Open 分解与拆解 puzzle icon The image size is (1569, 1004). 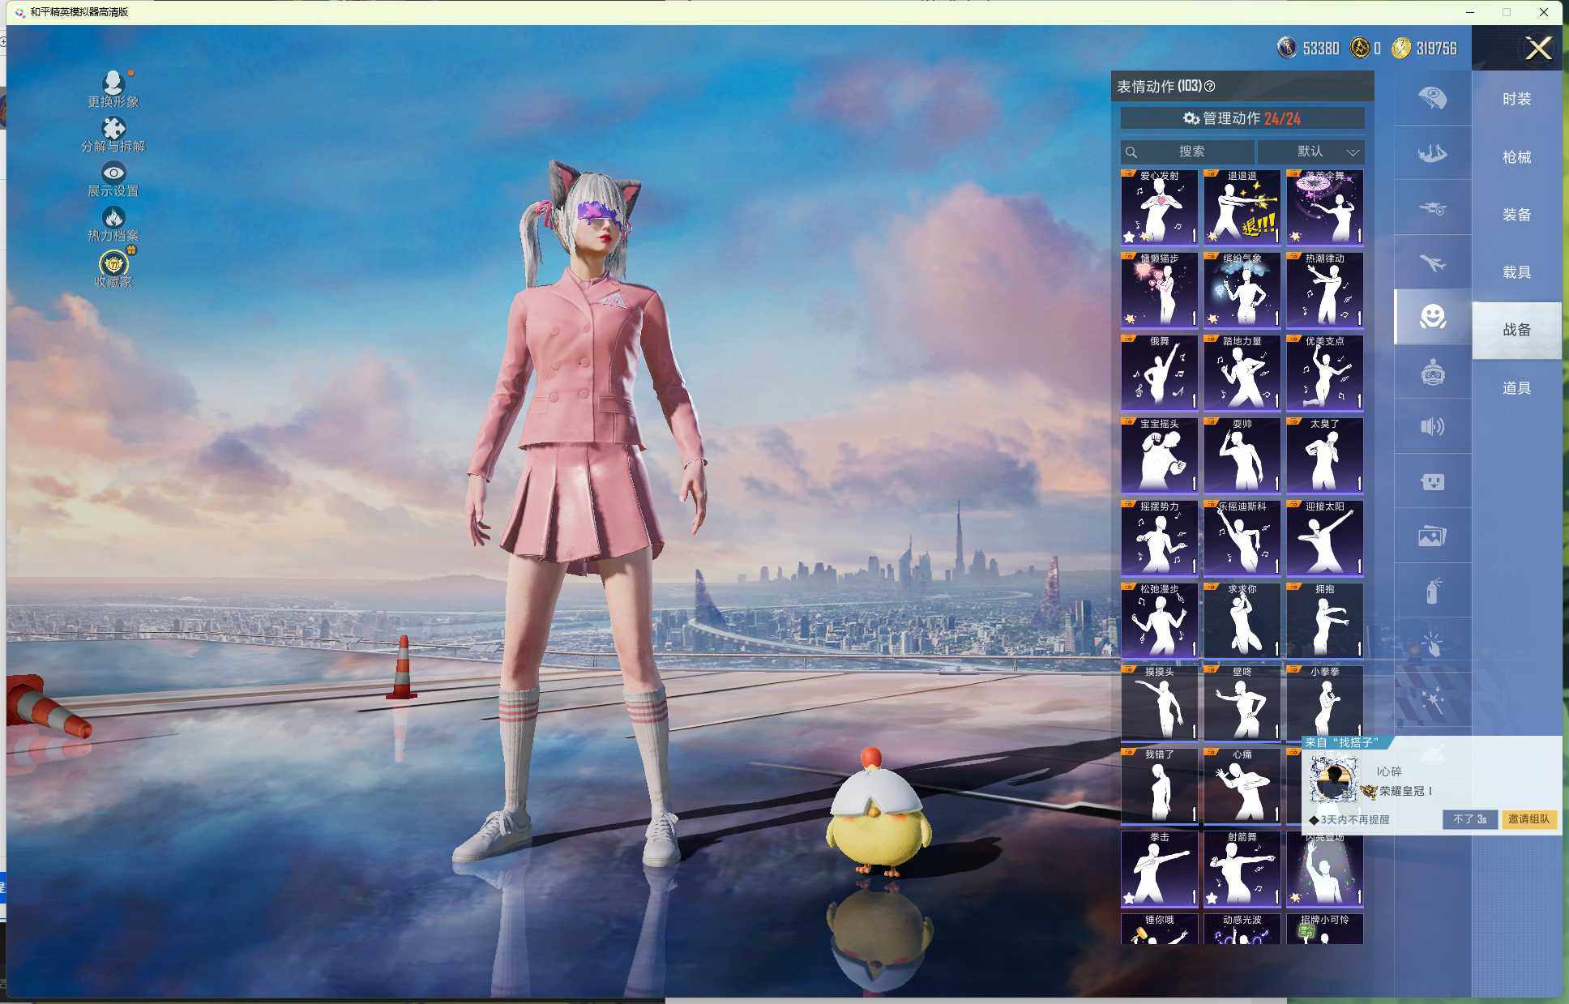(113, 129)
